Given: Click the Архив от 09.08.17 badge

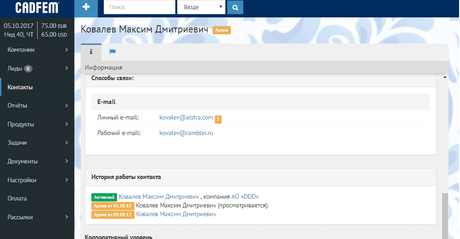Looking at the screenshot, I should pos(112,215).
